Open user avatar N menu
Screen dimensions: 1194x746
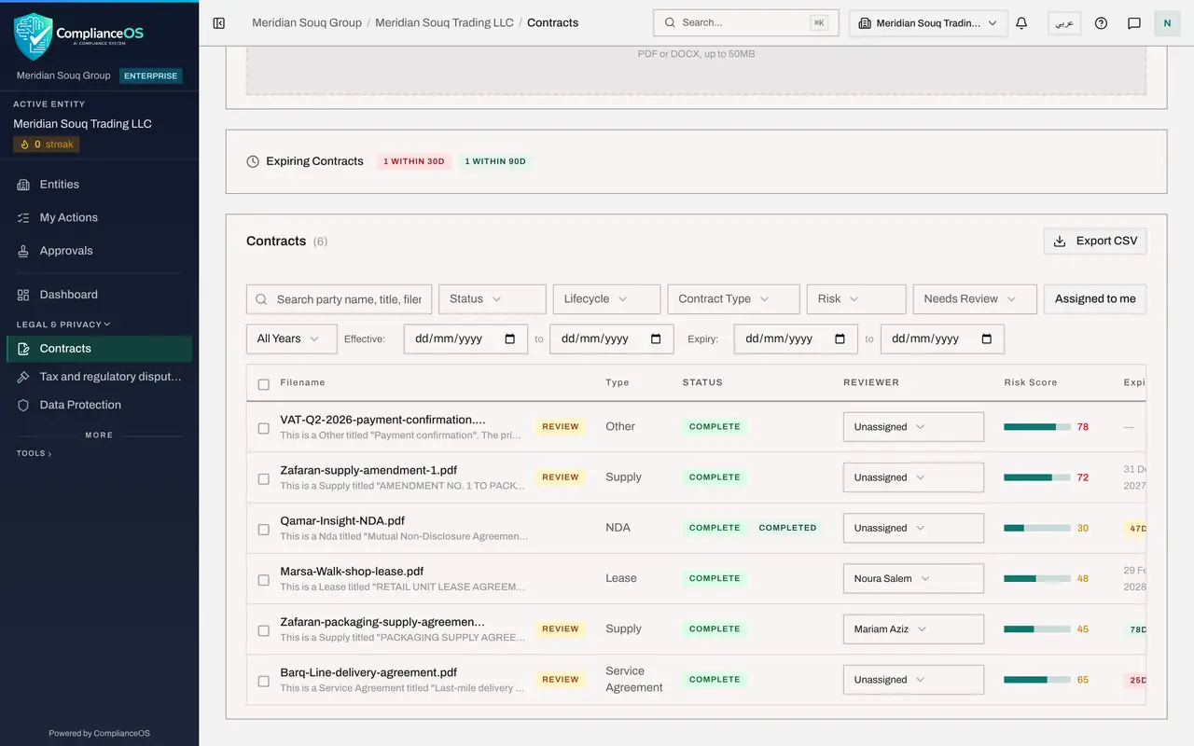pos(1167,22)
